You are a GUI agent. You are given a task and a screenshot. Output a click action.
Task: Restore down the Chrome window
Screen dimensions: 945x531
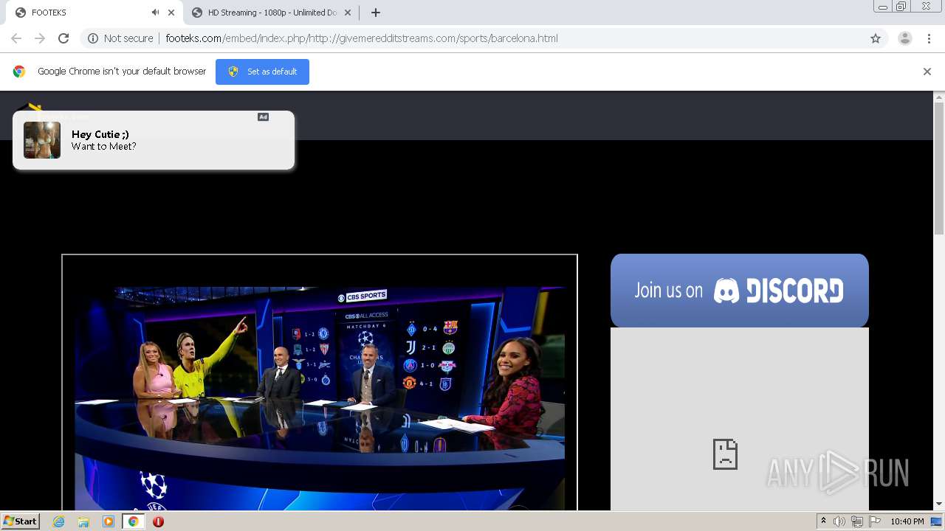pos(901,7)
